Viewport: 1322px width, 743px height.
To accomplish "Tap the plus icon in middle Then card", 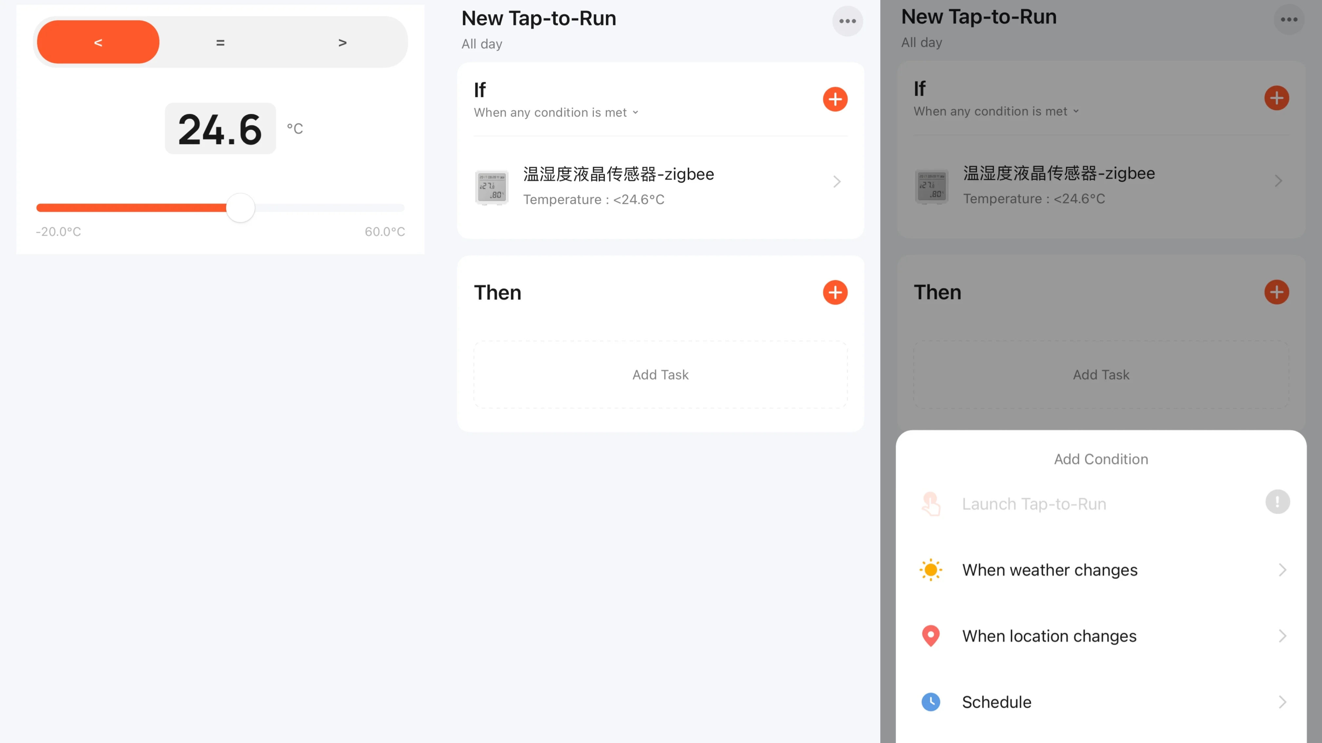I will (835, 292).
